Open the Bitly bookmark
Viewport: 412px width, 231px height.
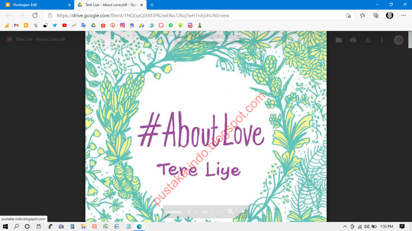(x=113, y=26)
